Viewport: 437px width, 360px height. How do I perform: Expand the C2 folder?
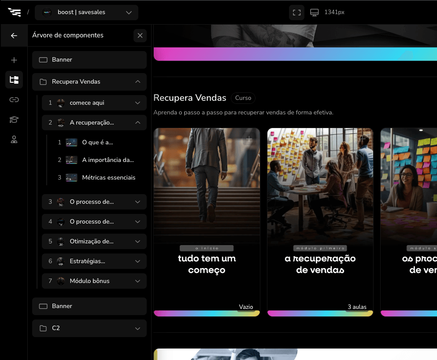(138, 329)
